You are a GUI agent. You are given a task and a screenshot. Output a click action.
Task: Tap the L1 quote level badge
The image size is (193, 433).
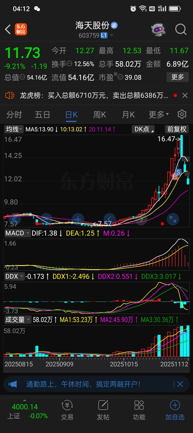(104, 35)
